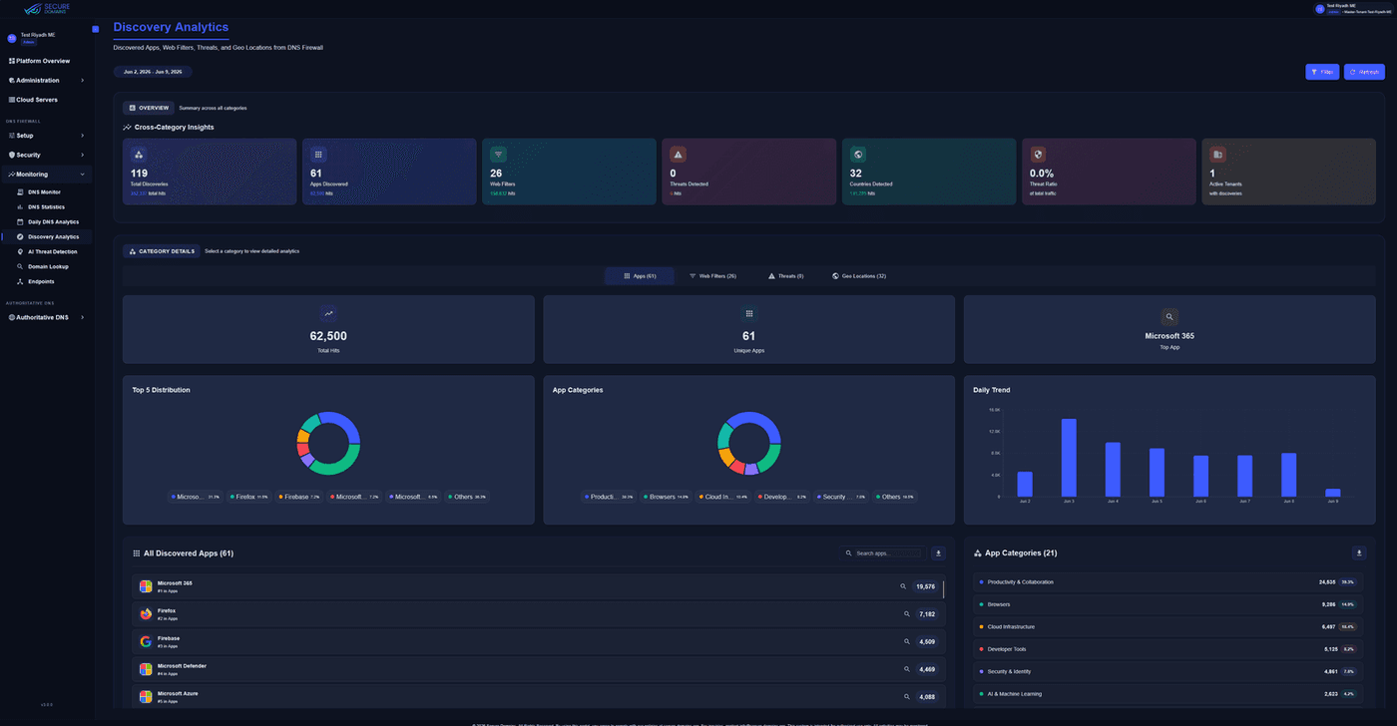Download the All Discovered Apps list

click(938, 553)
